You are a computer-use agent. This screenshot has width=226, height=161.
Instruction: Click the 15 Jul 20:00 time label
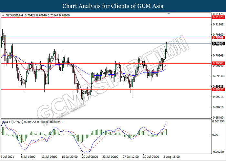[x=70, y=157]
